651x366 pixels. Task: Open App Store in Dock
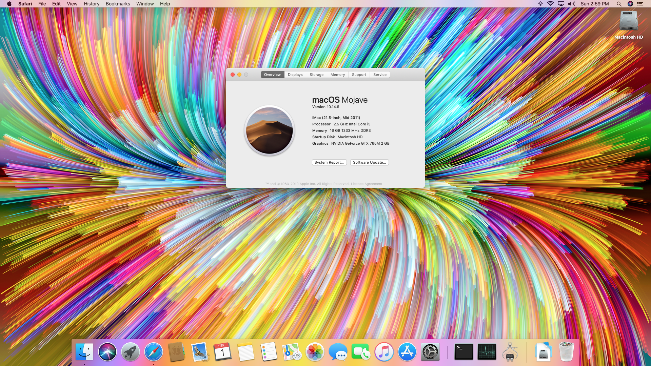(x=407, y=352)
